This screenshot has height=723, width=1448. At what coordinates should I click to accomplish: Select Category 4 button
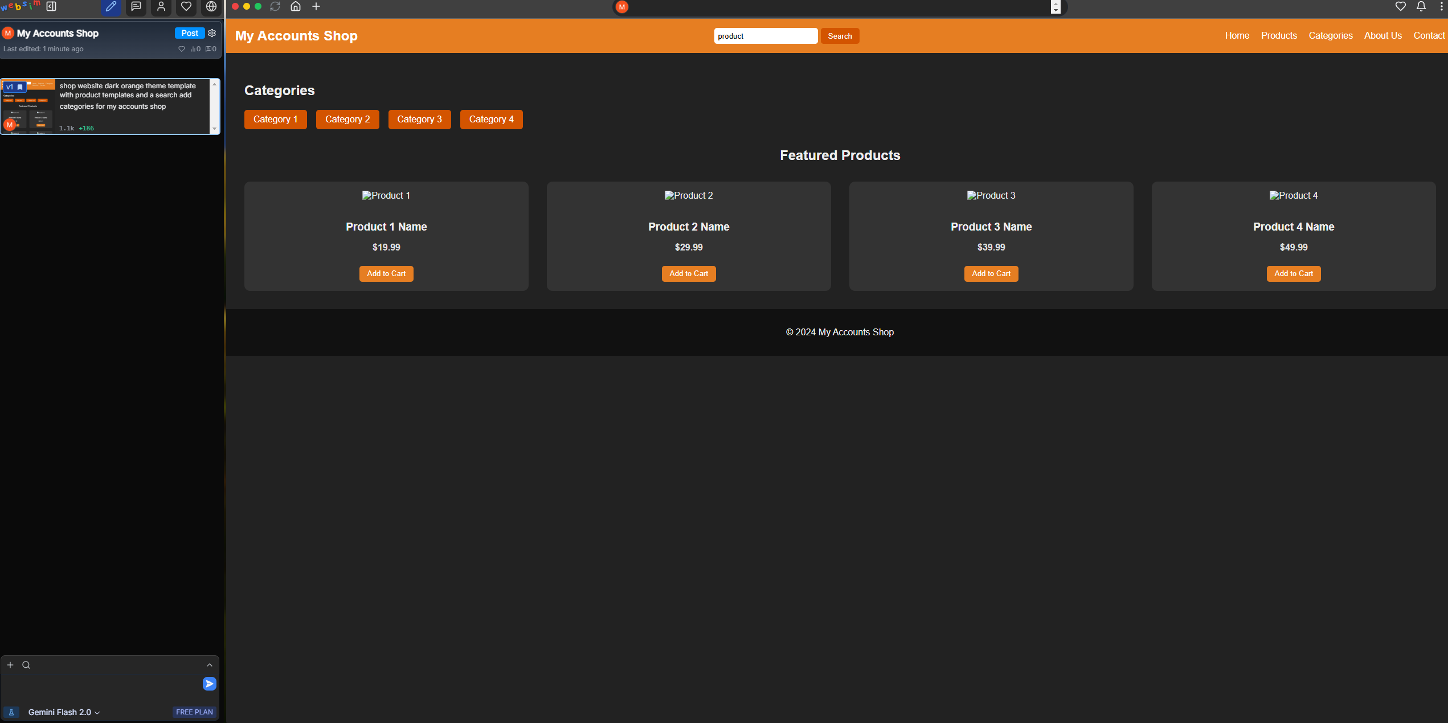tap(492, 120)
